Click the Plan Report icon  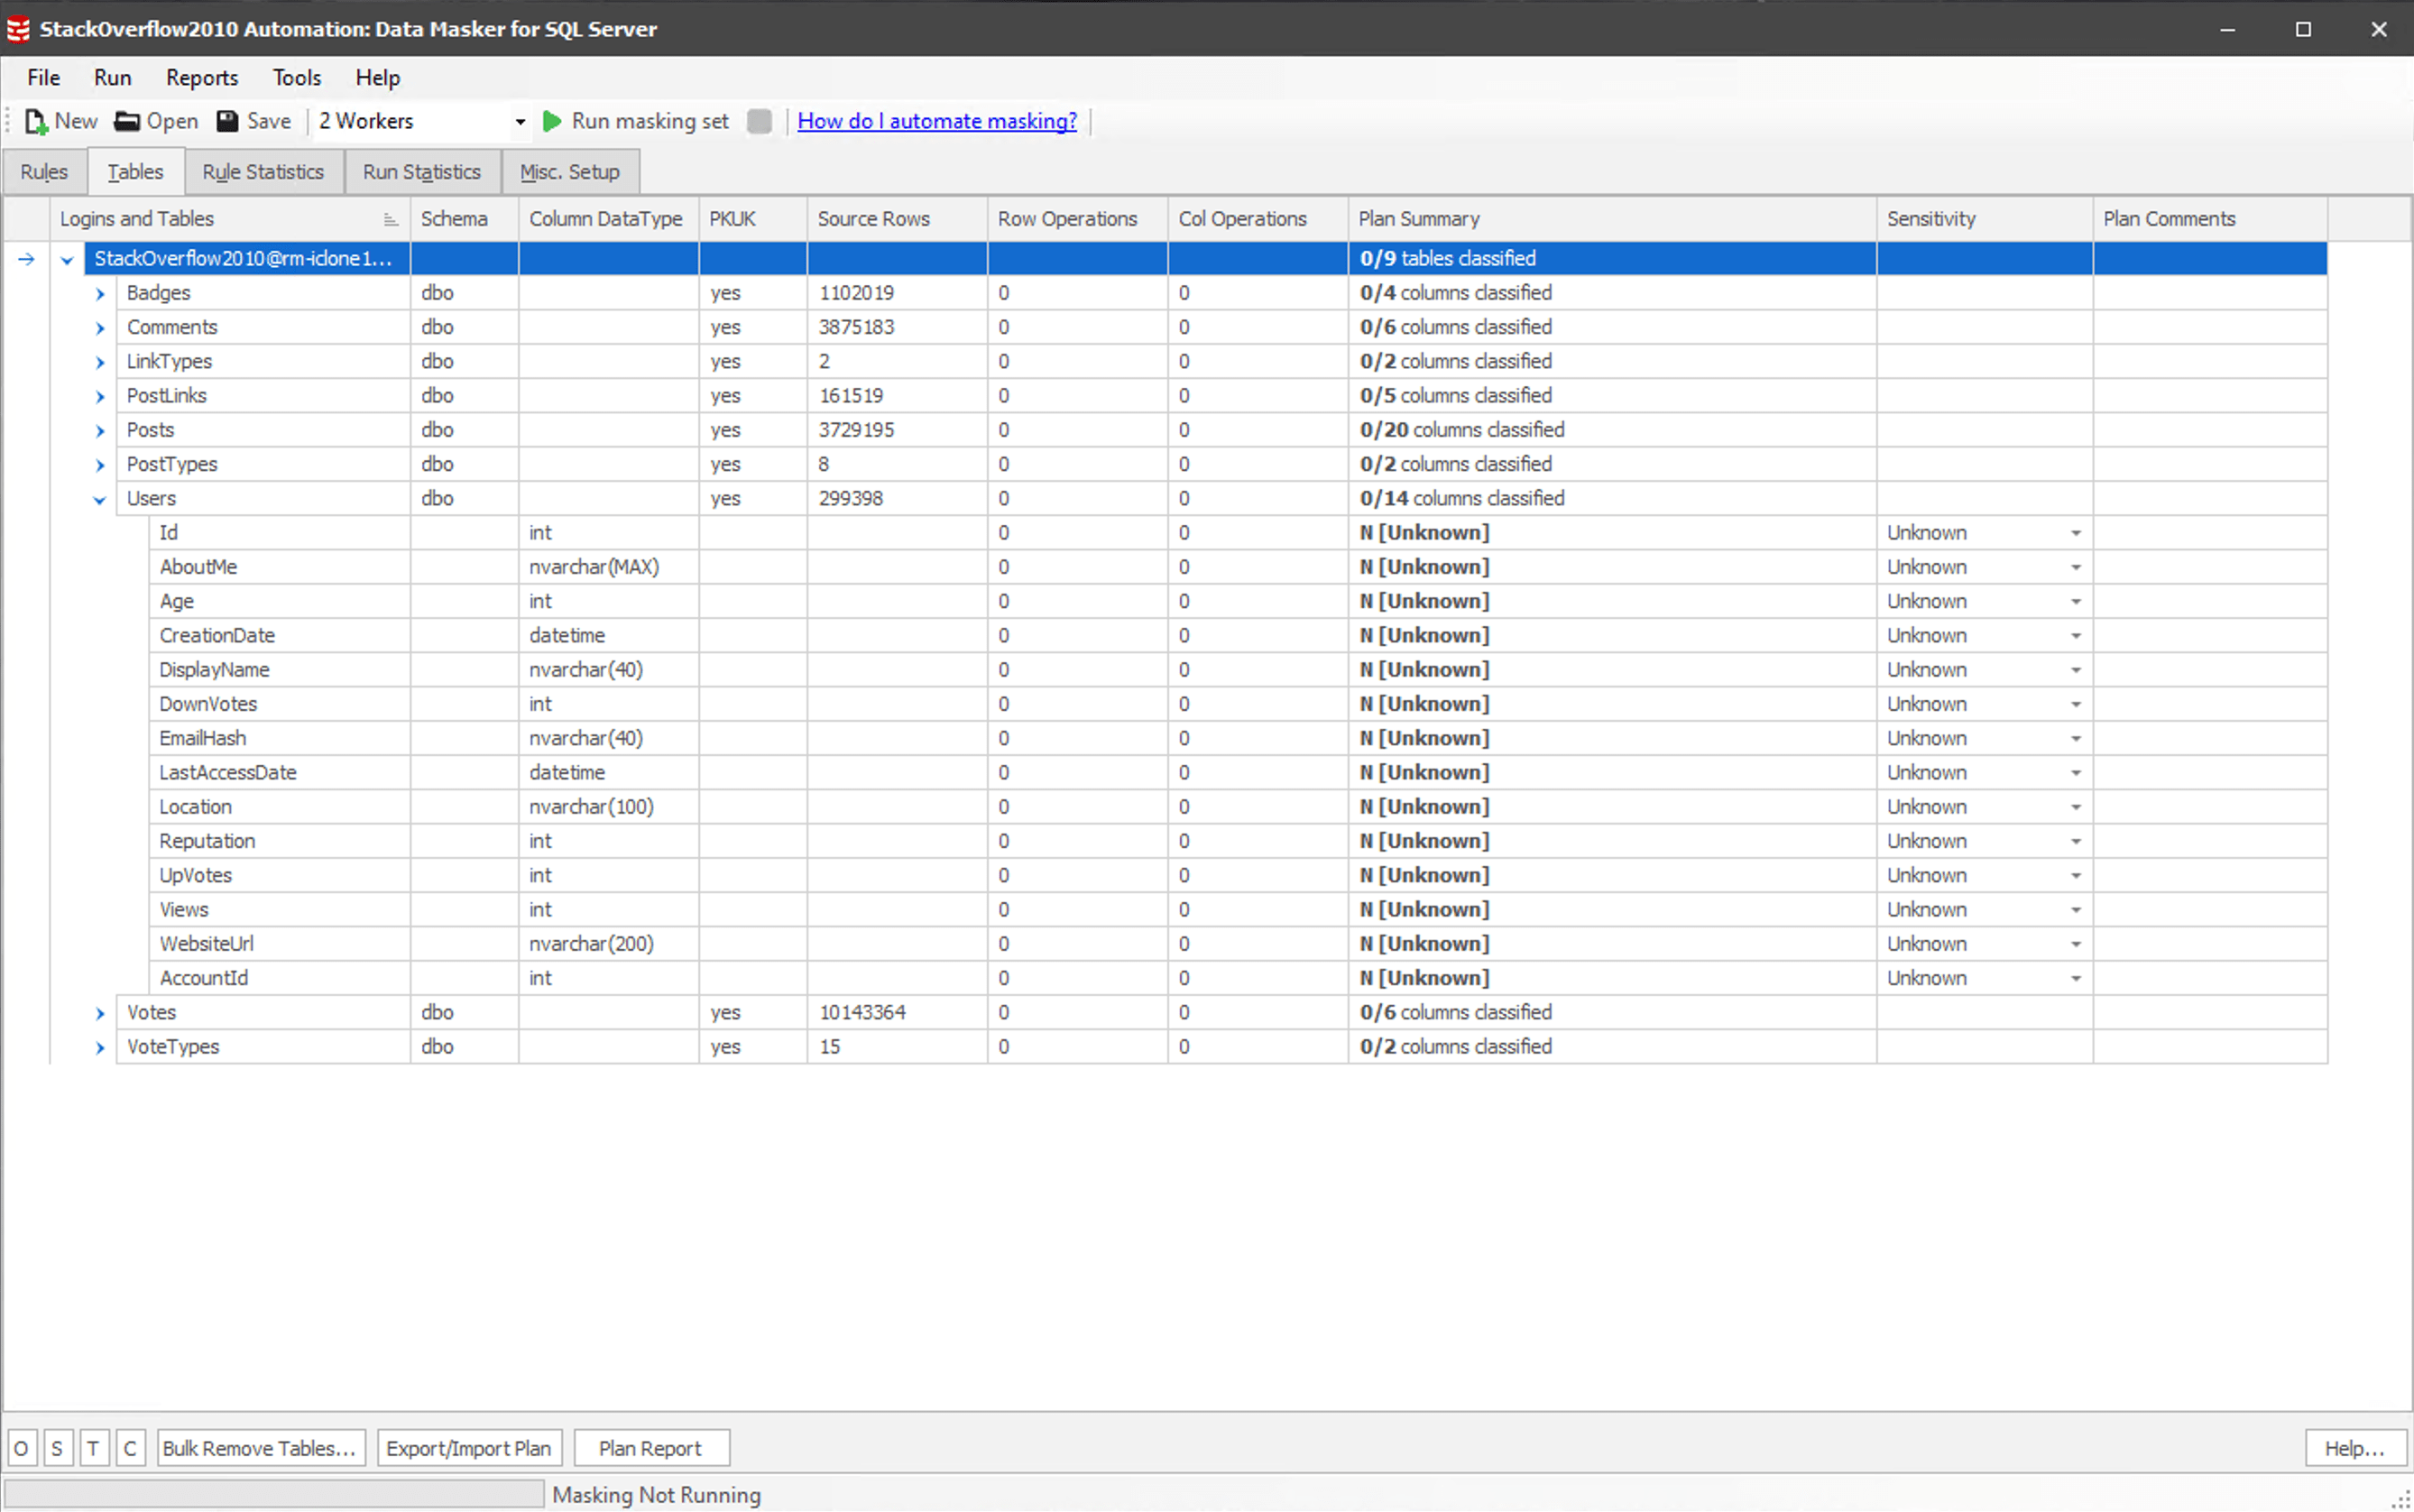click(x=650, y=1448)
